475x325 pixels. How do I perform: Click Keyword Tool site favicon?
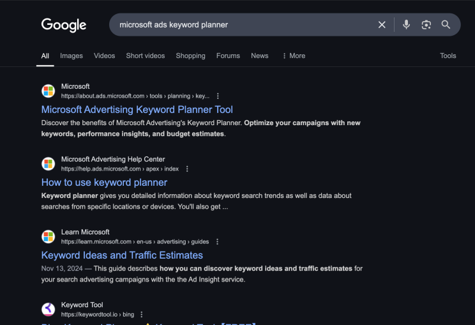(x=49, y=310)
